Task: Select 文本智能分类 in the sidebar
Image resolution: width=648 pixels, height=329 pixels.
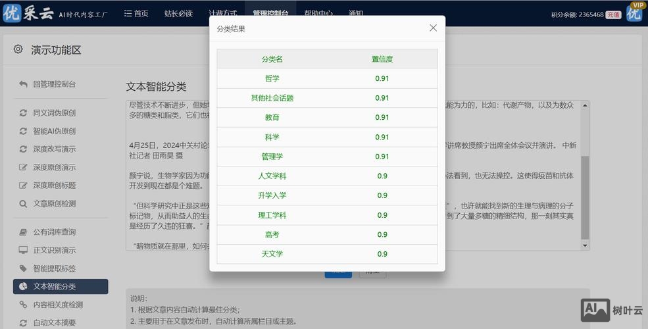Action: click(x=61, y=286)
